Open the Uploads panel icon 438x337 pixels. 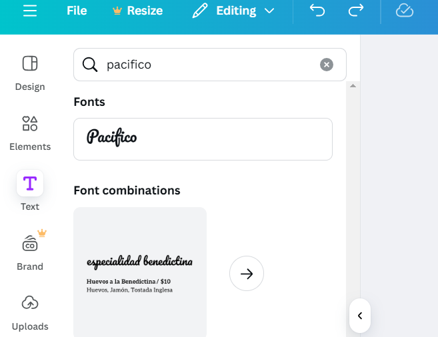coord(30,304)
